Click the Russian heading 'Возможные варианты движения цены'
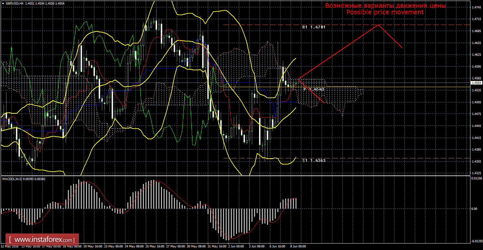The image size is (483, 250). coord(385,6)
